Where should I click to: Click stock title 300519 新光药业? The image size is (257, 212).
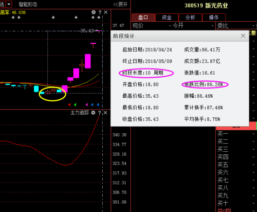click(x=206, y=6)
